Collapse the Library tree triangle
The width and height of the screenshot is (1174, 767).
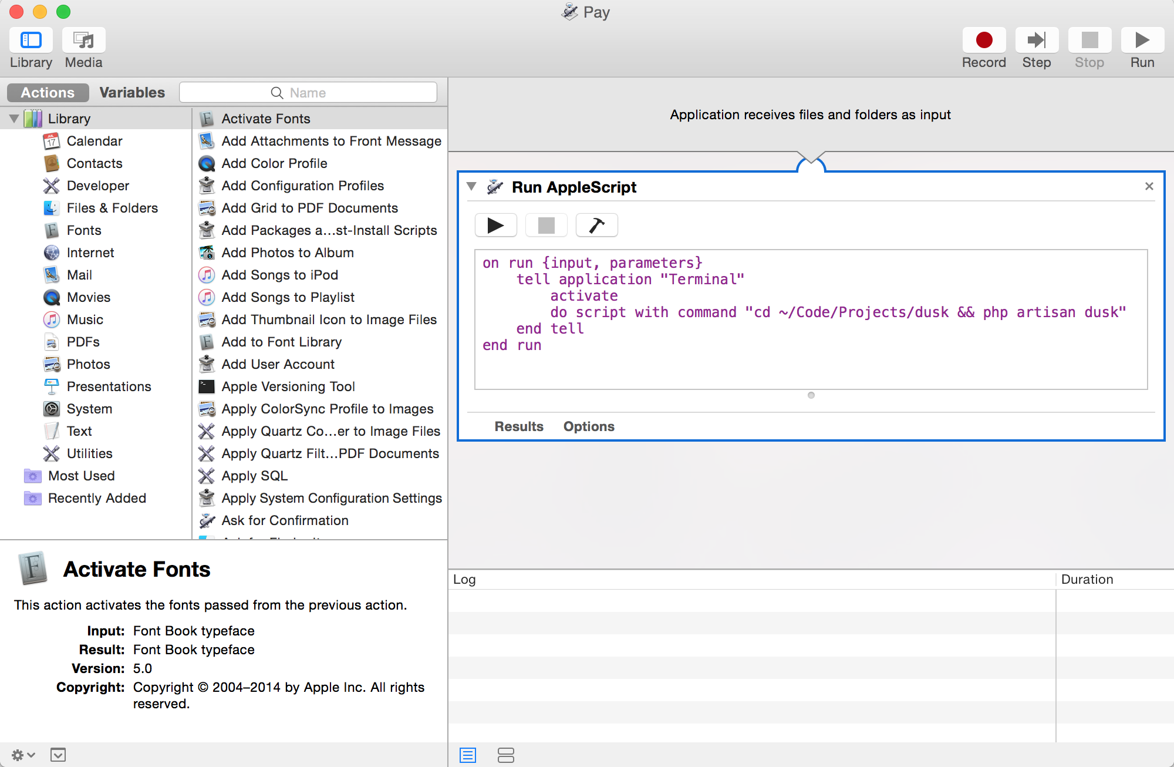[14, 119]
